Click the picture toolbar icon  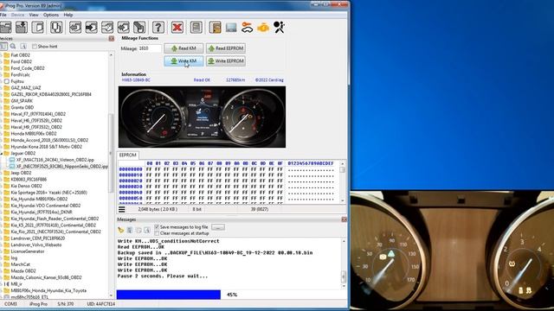231,27
